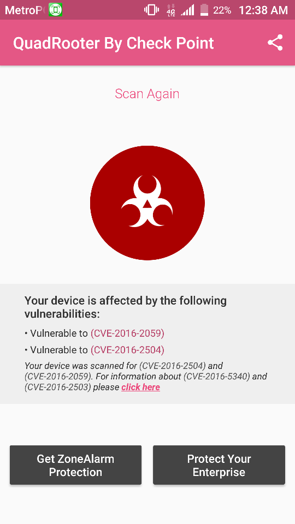The width and height of the screenshot is (295, 524).
Task: Tap the QuadRooter By Check Point title
Action: tap(114, 44)
